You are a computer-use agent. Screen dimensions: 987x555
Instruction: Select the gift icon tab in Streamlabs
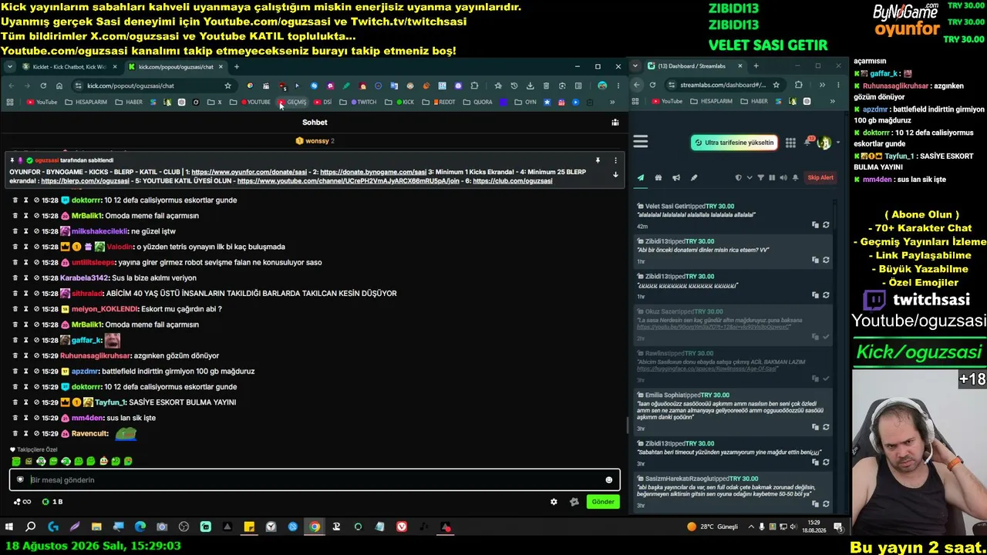[x=658, y=178]
